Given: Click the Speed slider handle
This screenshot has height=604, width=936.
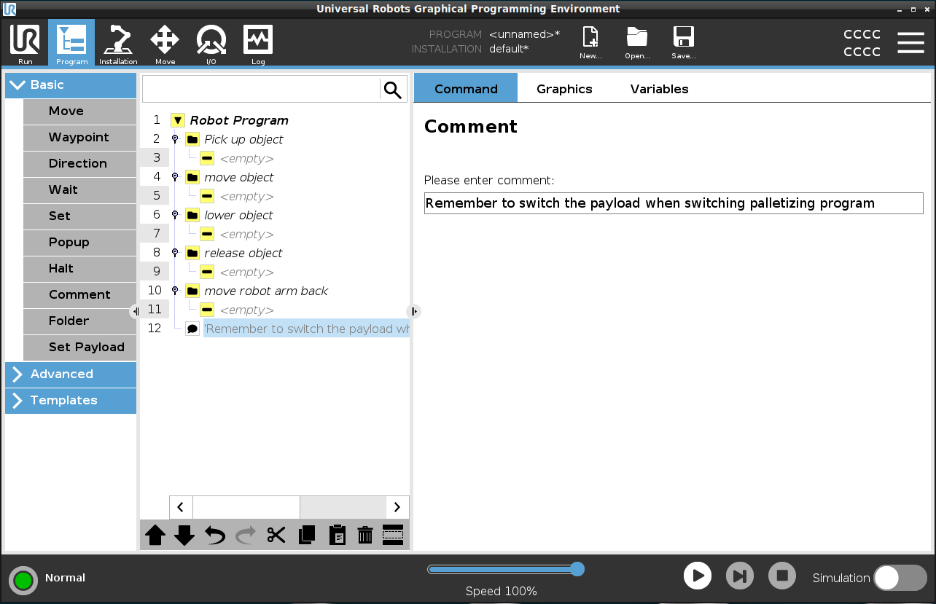Looking at the screenshot, I should pyautogui.click(x=577, y=569).
